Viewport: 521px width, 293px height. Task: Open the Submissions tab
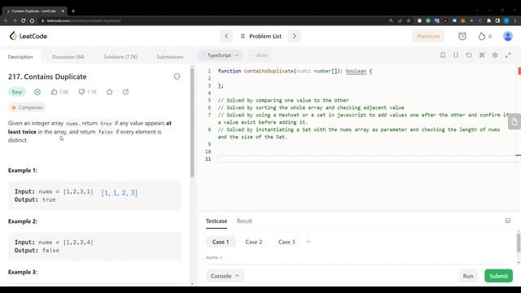click(170, 57)
